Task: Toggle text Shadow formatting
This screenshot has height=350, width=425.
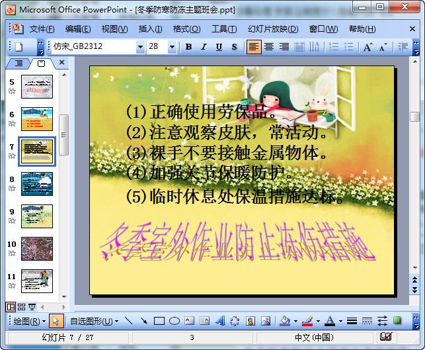Action: 234,47
